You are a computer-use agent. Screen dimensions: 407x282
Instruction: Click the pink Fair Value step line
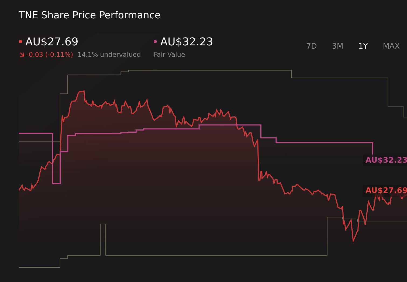click(323, 143)
